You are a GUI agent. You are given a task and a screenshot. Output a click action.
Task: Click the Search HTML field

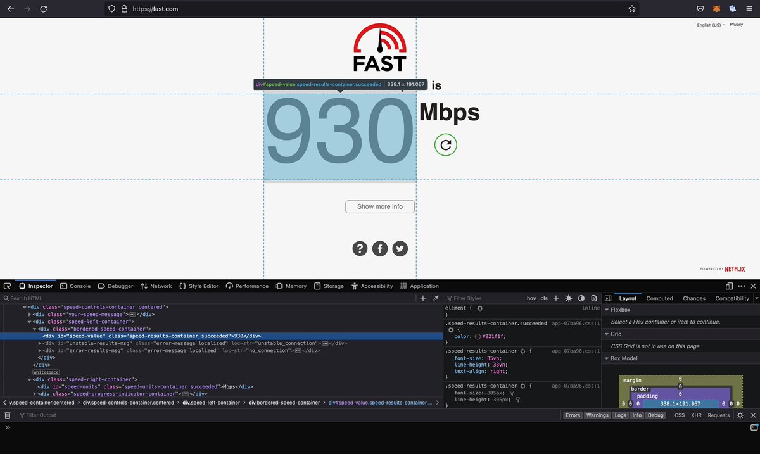(x=209, y=298)
